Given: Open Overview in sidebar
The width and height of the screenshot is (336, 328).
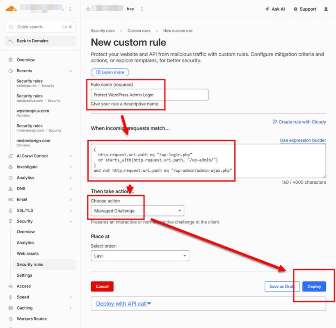Looking at the screenshot, I should [x=25, y=60].
